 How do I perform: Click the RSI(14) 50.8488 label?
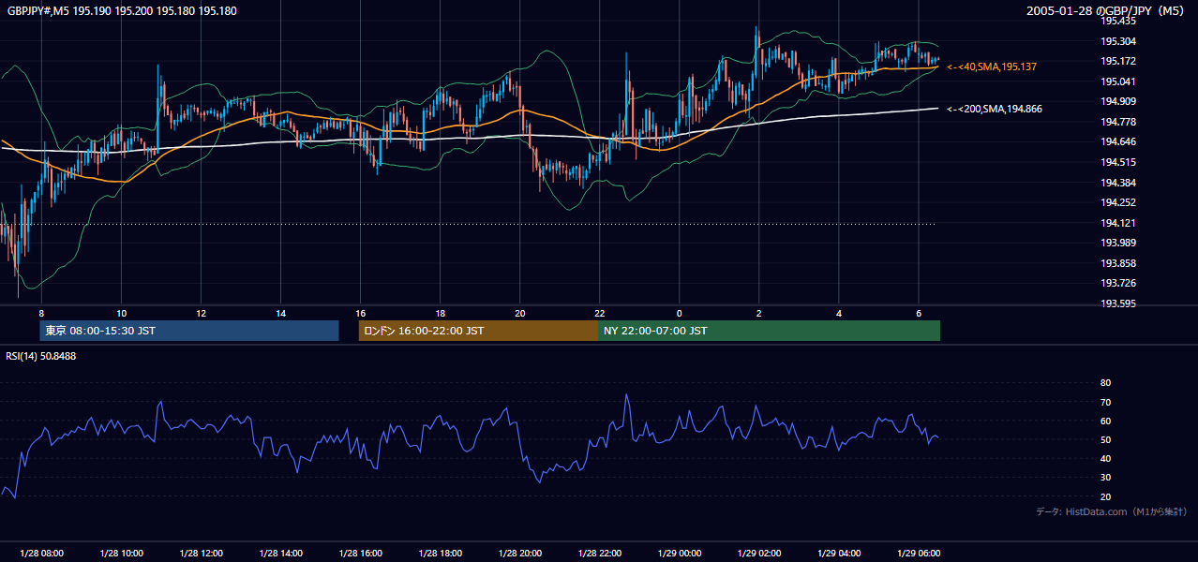click(x=41, y=356)
